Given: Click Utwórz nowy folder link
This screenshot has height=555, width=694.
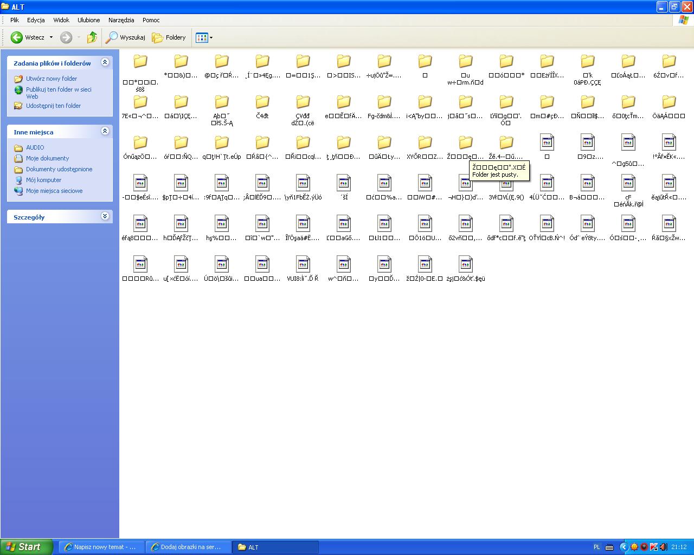Looking at the screenshot, I should 52,79.
